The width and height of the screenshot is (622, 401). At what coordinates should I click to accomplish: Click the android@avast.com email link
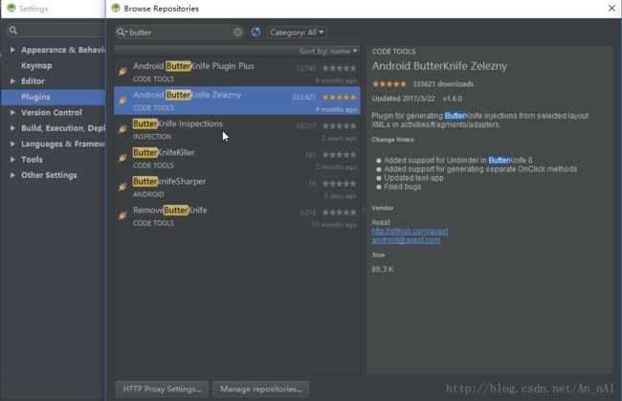point(406,240)
